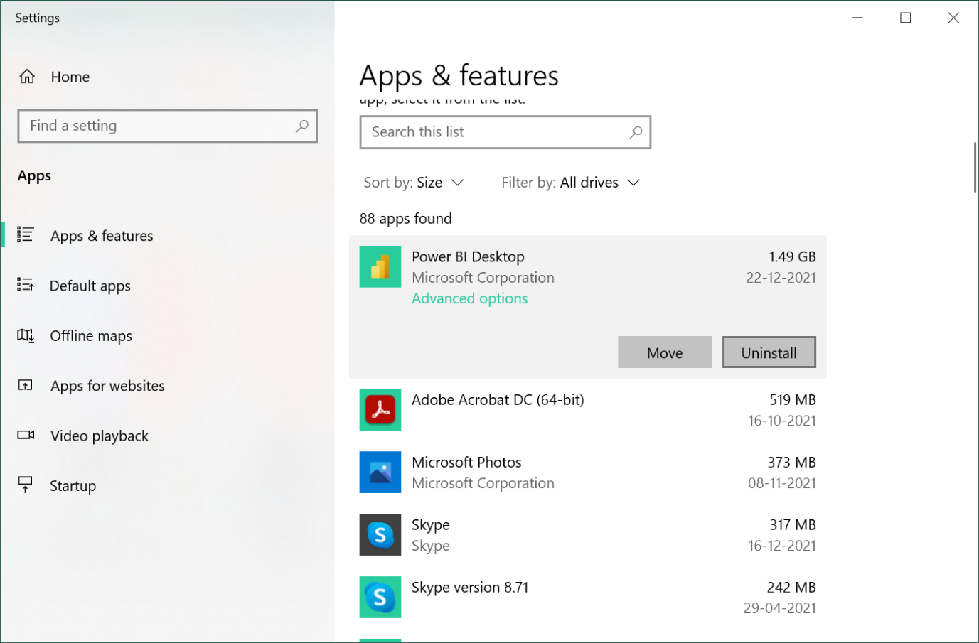The height and width of the screenshot is (643, 979).
Task: Click the Move button for Power BI
Action: coord(665,352)
